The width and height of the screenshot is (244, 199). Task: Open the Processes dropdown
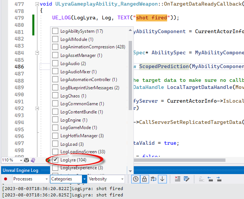click(30, 179)
